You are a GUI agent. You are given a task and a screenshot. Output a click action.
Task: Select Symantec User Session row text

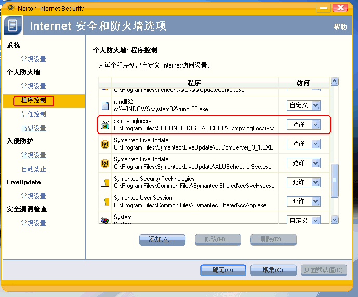click(190, 201)
